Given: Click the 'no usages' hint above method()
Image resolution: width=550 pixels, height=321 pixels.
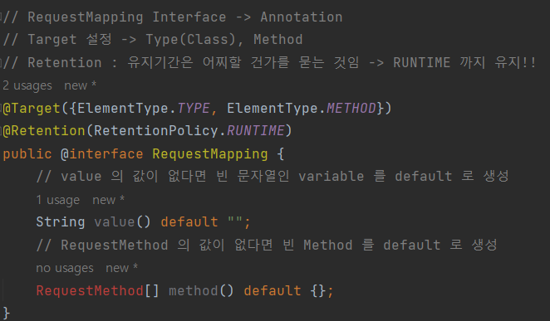Looking at the screenshot, I should tap(65, 268).
